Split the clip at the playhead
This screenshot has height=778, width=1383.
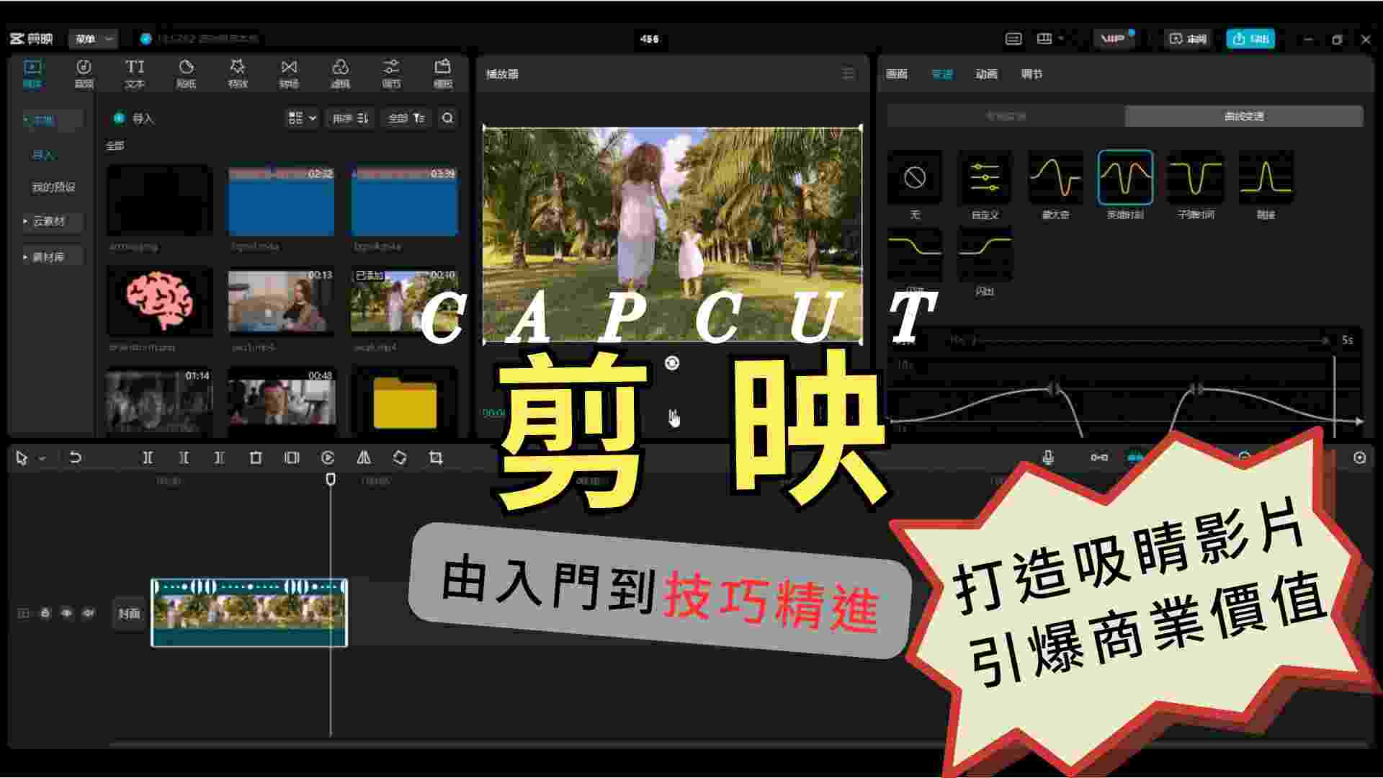[147, 457]
